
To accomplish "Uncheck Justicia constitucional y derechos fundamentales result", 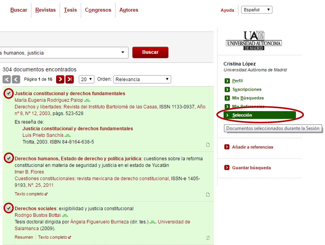I will pos(9,93).
